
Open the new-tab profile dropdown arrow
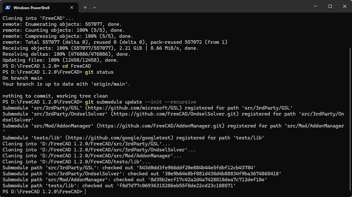pos(95,7)
